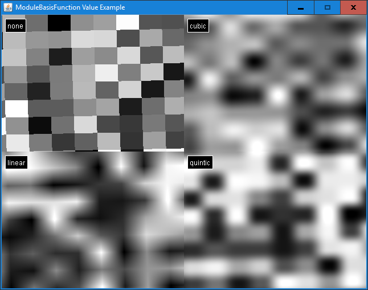This screenshot has height=290, width=368.
Task: Maximize the ModuleBasisFunction Value Example window
Action: (327, 7)
